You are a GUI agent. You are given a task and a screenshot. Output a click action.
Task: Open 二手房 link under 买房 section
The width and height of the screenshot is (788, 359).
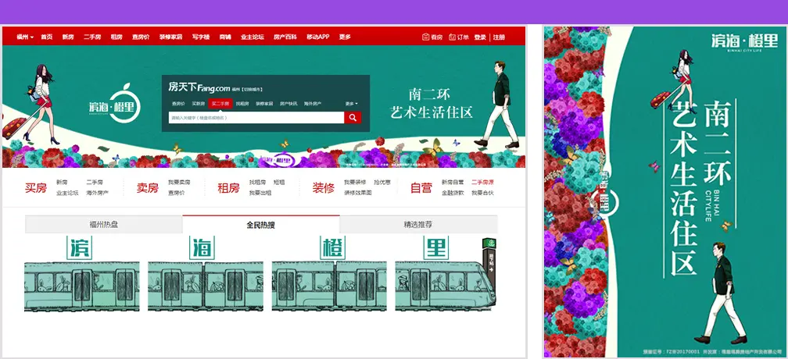(94, 183)
